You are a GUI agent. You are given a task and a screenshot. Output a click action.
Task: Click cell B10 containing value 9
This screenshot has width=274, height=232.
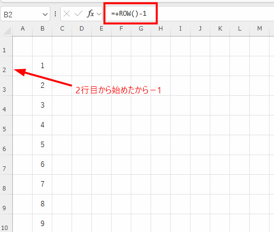click(x=42, y=223)
